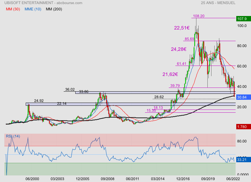Click the 15.35 level label
Viewport: 251px width, 182px height.
point(151,110)
